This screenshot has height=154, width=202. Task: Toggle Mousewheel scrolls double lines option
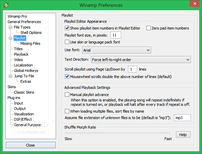click(67, 77)
